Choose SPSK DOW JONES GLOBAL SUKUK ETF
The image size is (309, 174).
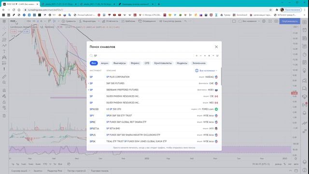pyautogui.click(x=154, y=141)
